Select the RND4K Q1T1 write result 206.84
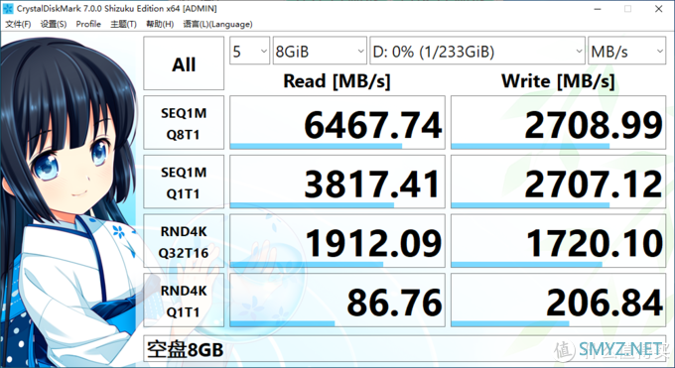 558,300
